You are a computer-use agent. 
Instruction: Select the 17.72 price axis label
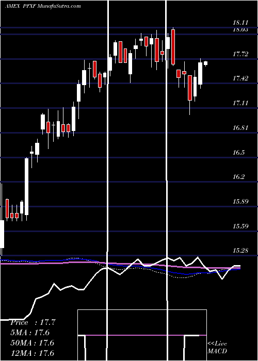[240, 54]
